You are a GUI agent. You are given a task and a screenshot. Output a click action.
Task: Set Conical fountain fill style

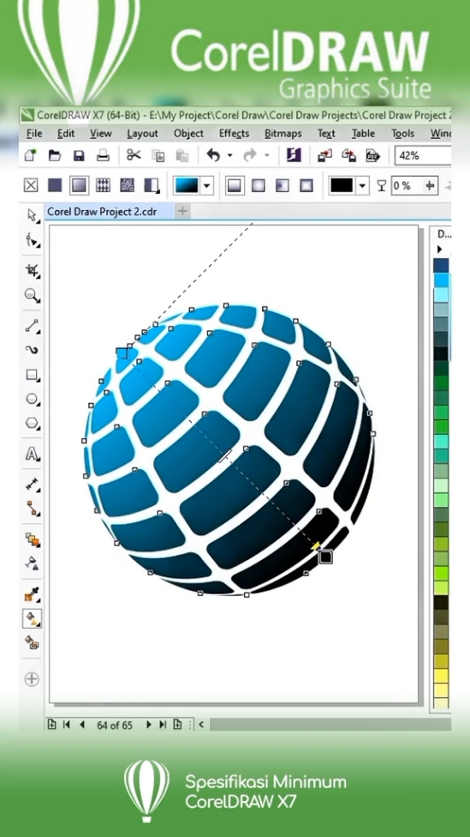(x=283, y=185)
